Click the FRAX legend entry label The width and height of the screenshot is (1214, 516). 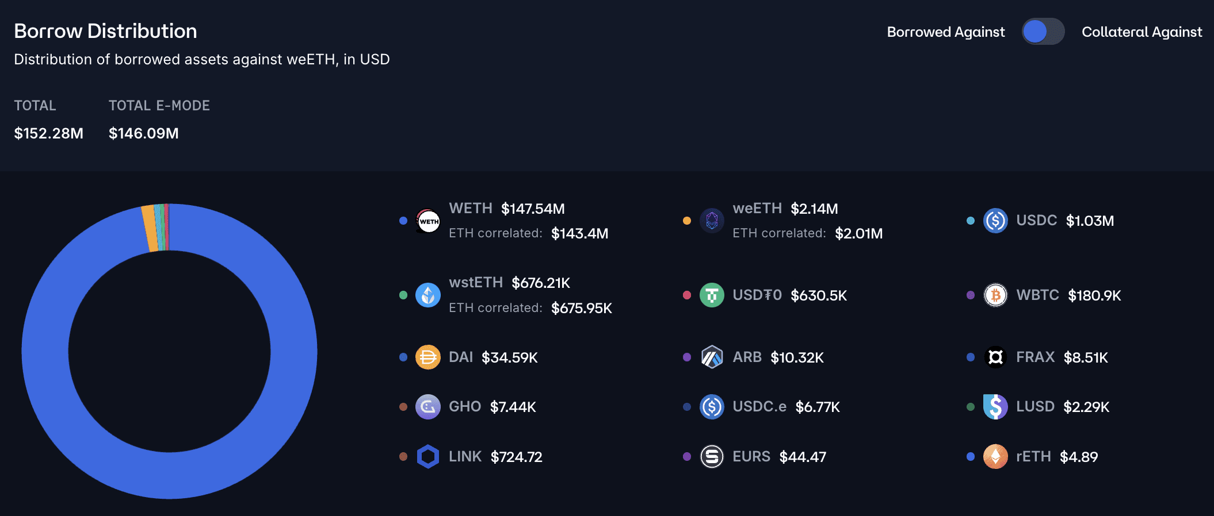(x=1035, y=357)
